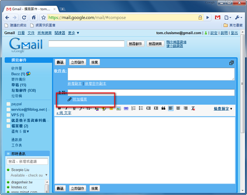Open the 日曆 calendar link
Image resolution: width=247 pixels, height=195 pixels.
(x=21, y=33)
